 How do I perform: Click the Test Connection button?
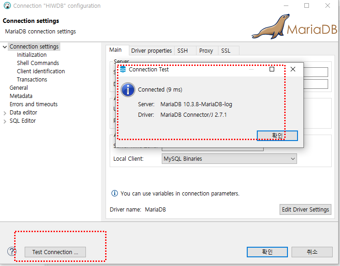(55, 252)
